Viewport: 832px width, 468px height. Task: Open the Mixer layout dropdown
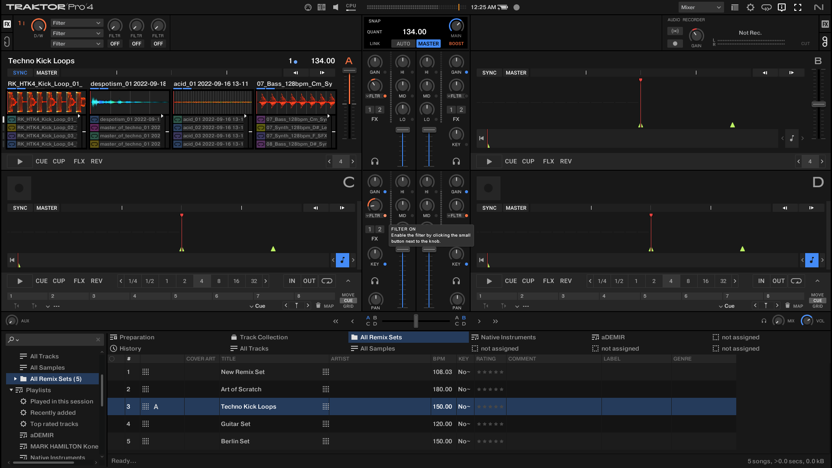[x=701, y=7]
